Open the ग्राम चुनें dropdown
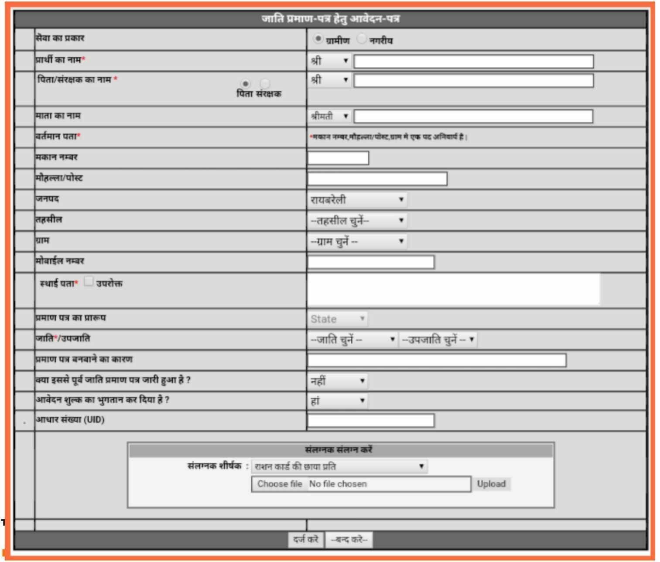 coord(357,241)
